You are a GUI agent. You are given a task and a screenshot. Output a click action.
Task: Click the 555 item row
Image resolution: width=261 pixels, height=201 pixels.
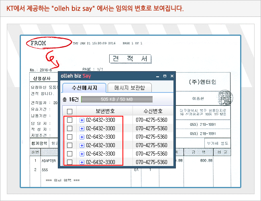click(x=45, y=170)
